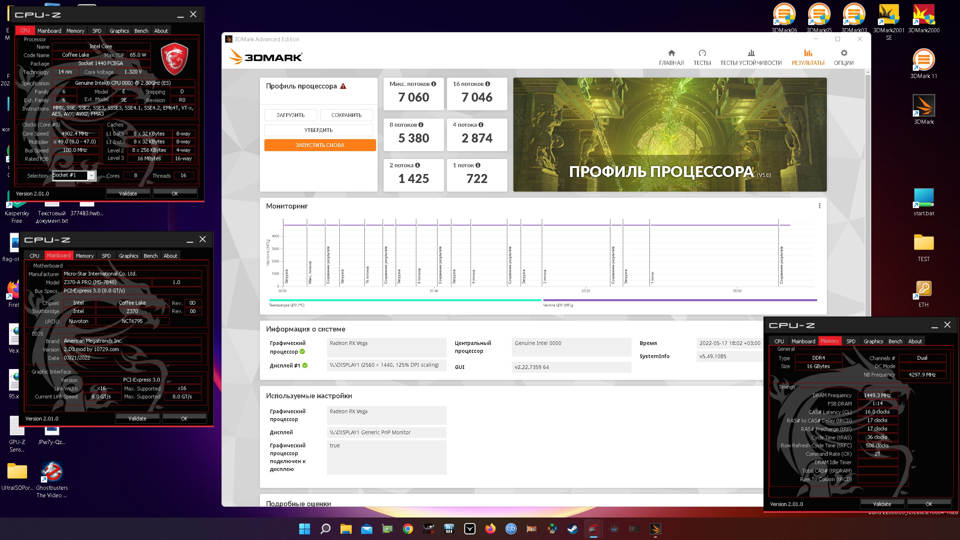
Task: Click СОХРАНИТЬ button
Action: coord(346,115)
